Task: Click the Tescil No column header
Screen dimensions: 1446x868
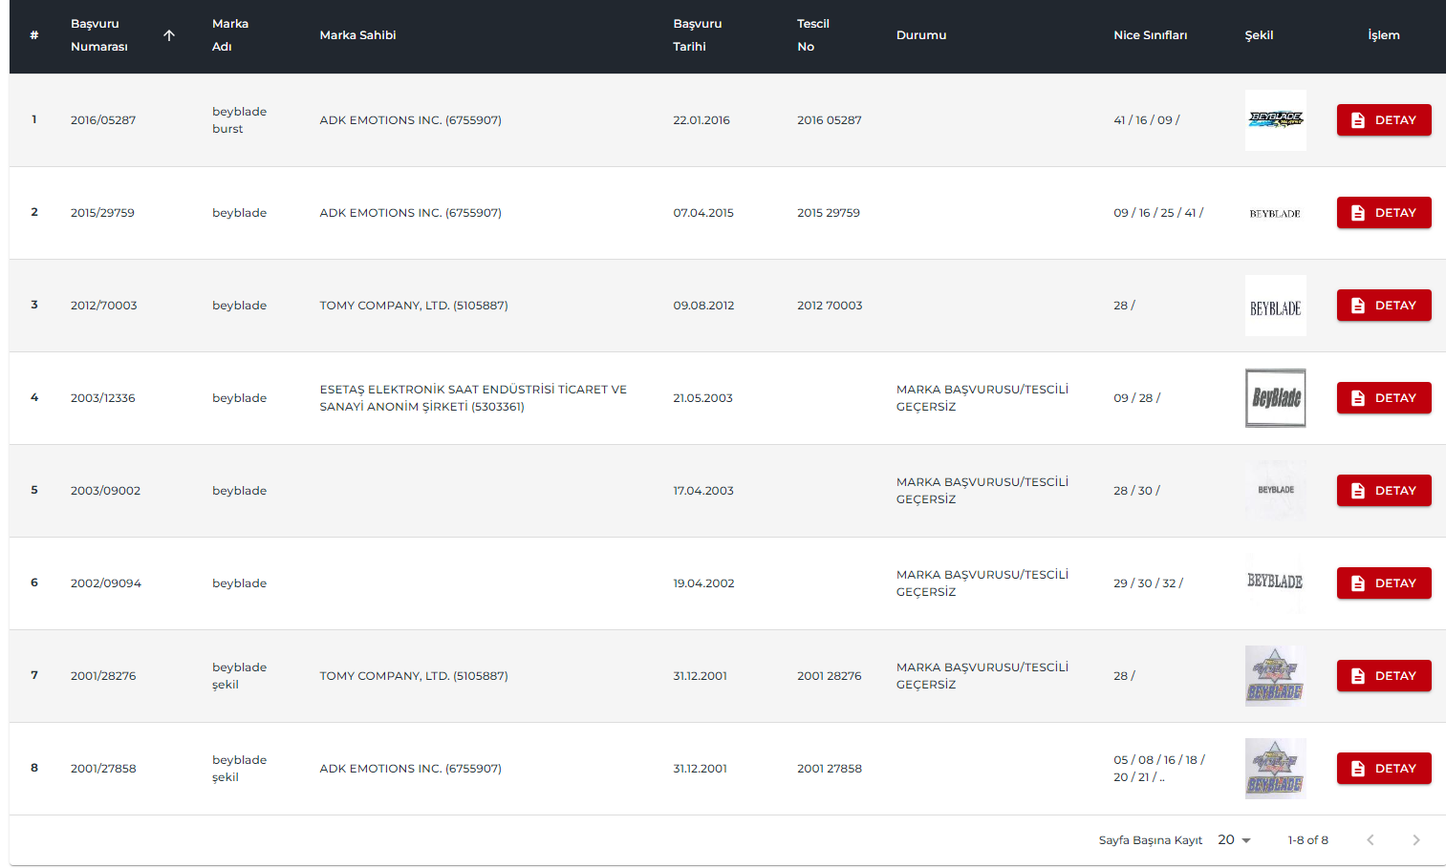Action: [x=813, y=35]
